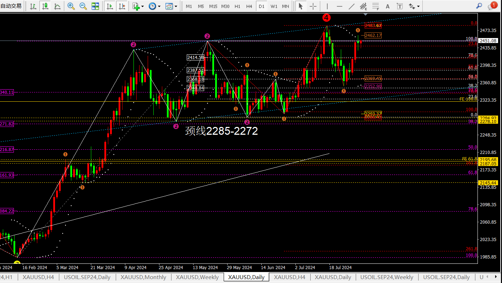The image size is (502, 283).
Task: Click the 2145.44 price tag on axis
Action: (x=487, y=183)
